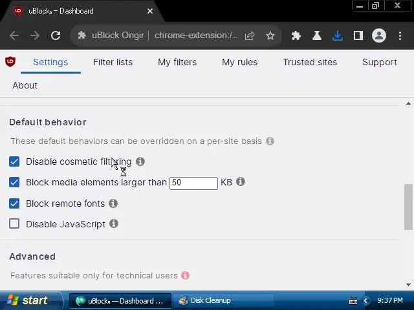Close the uBlock Dashboard browser tab
This screenshot has height=310, width=414.
click(x=150, y=11)
